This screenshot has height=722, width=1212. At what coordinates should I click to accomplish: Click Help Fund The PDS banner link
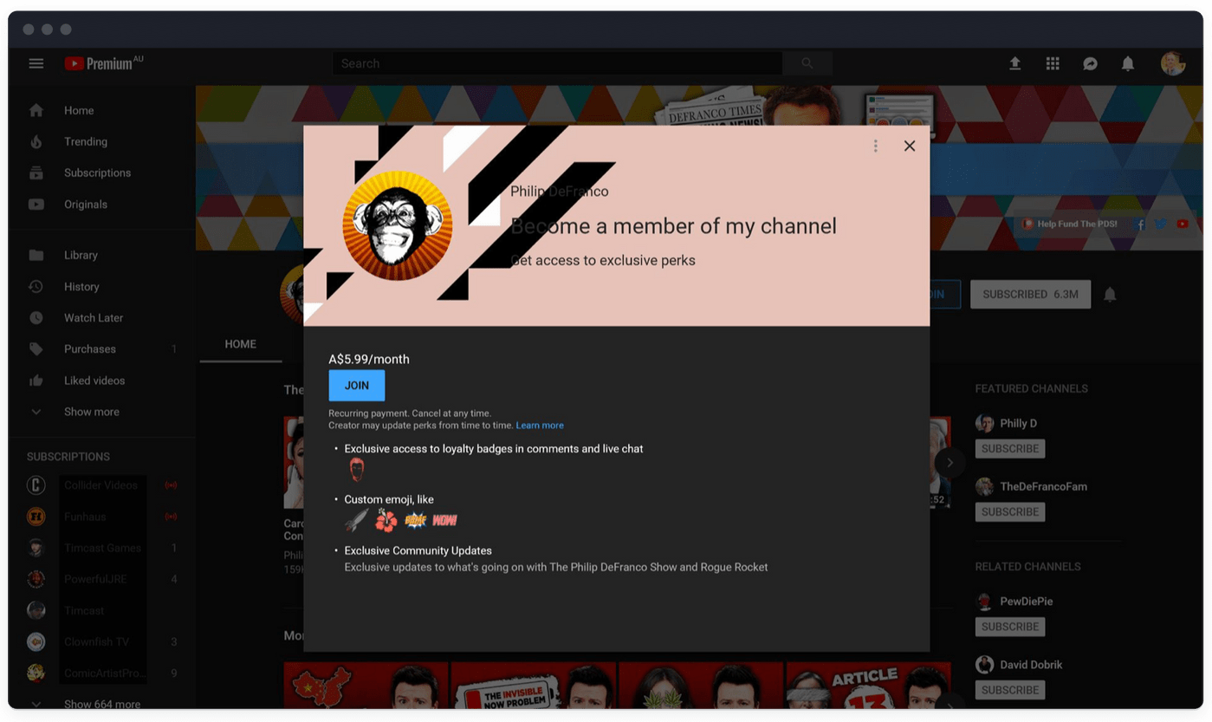(1069, 224)
